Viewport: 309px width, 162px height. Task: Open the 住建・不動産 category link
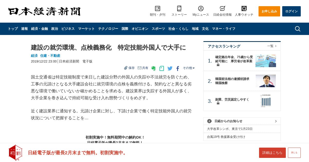[x=50, y=56]
